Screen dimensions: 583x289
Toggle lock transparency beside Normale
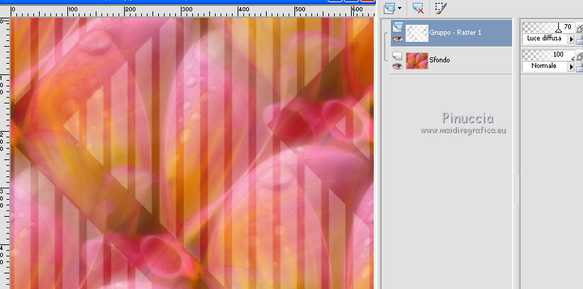(579, 67)
